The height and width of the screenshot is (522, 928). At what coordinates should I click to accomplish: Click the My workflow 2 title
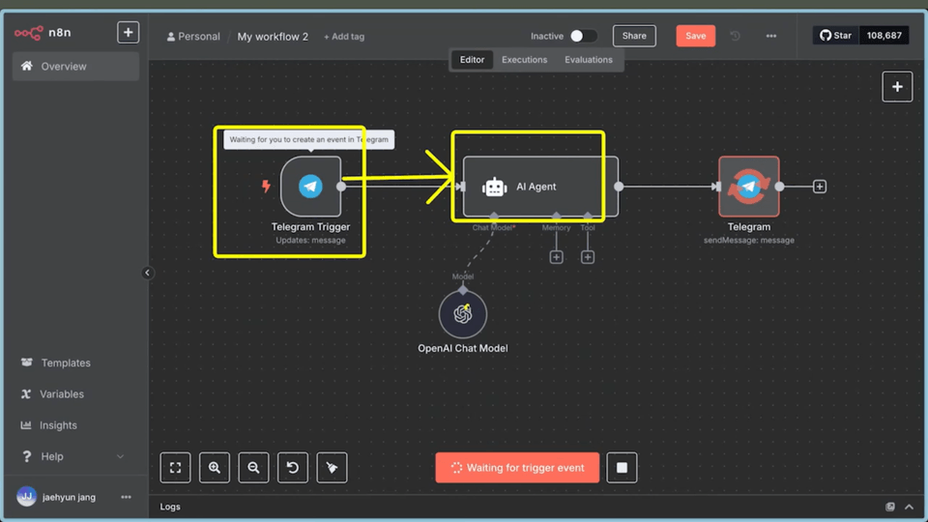click(x=273, y=37)
